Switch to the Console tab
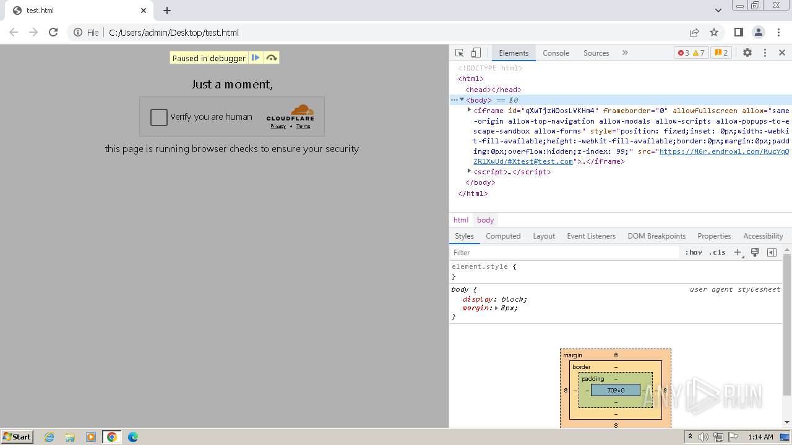 tap(556, 53)
